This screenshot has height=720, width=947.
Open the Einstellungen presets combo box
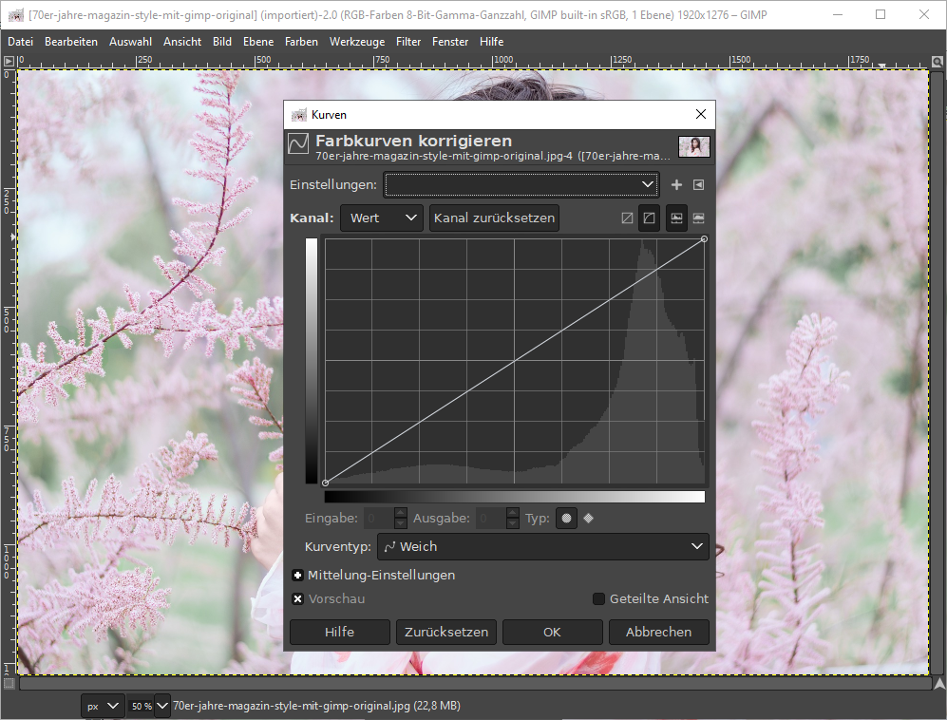tap(521, 184)
